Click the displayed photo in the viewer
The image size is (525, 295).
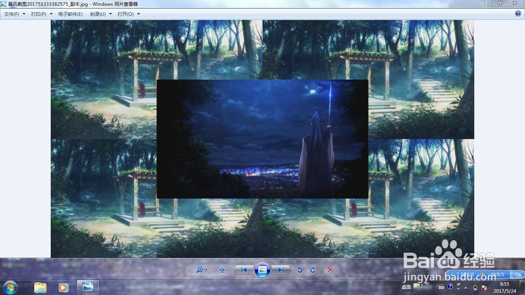click(262, 139)
